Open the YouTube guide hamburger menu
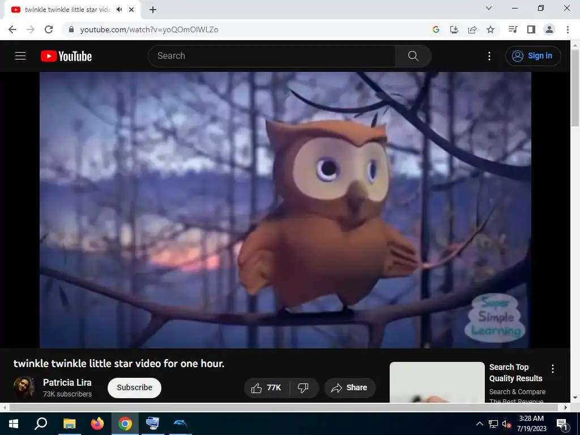Image resolution: width=580 pixels, height=435 pixels. [x=20, y=56]
